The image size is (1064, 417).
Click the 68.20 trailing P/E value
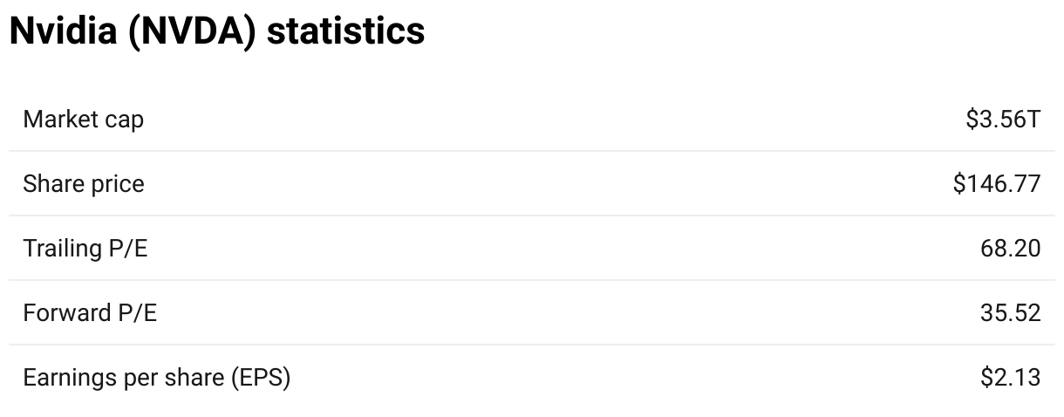click(1010, 249)
